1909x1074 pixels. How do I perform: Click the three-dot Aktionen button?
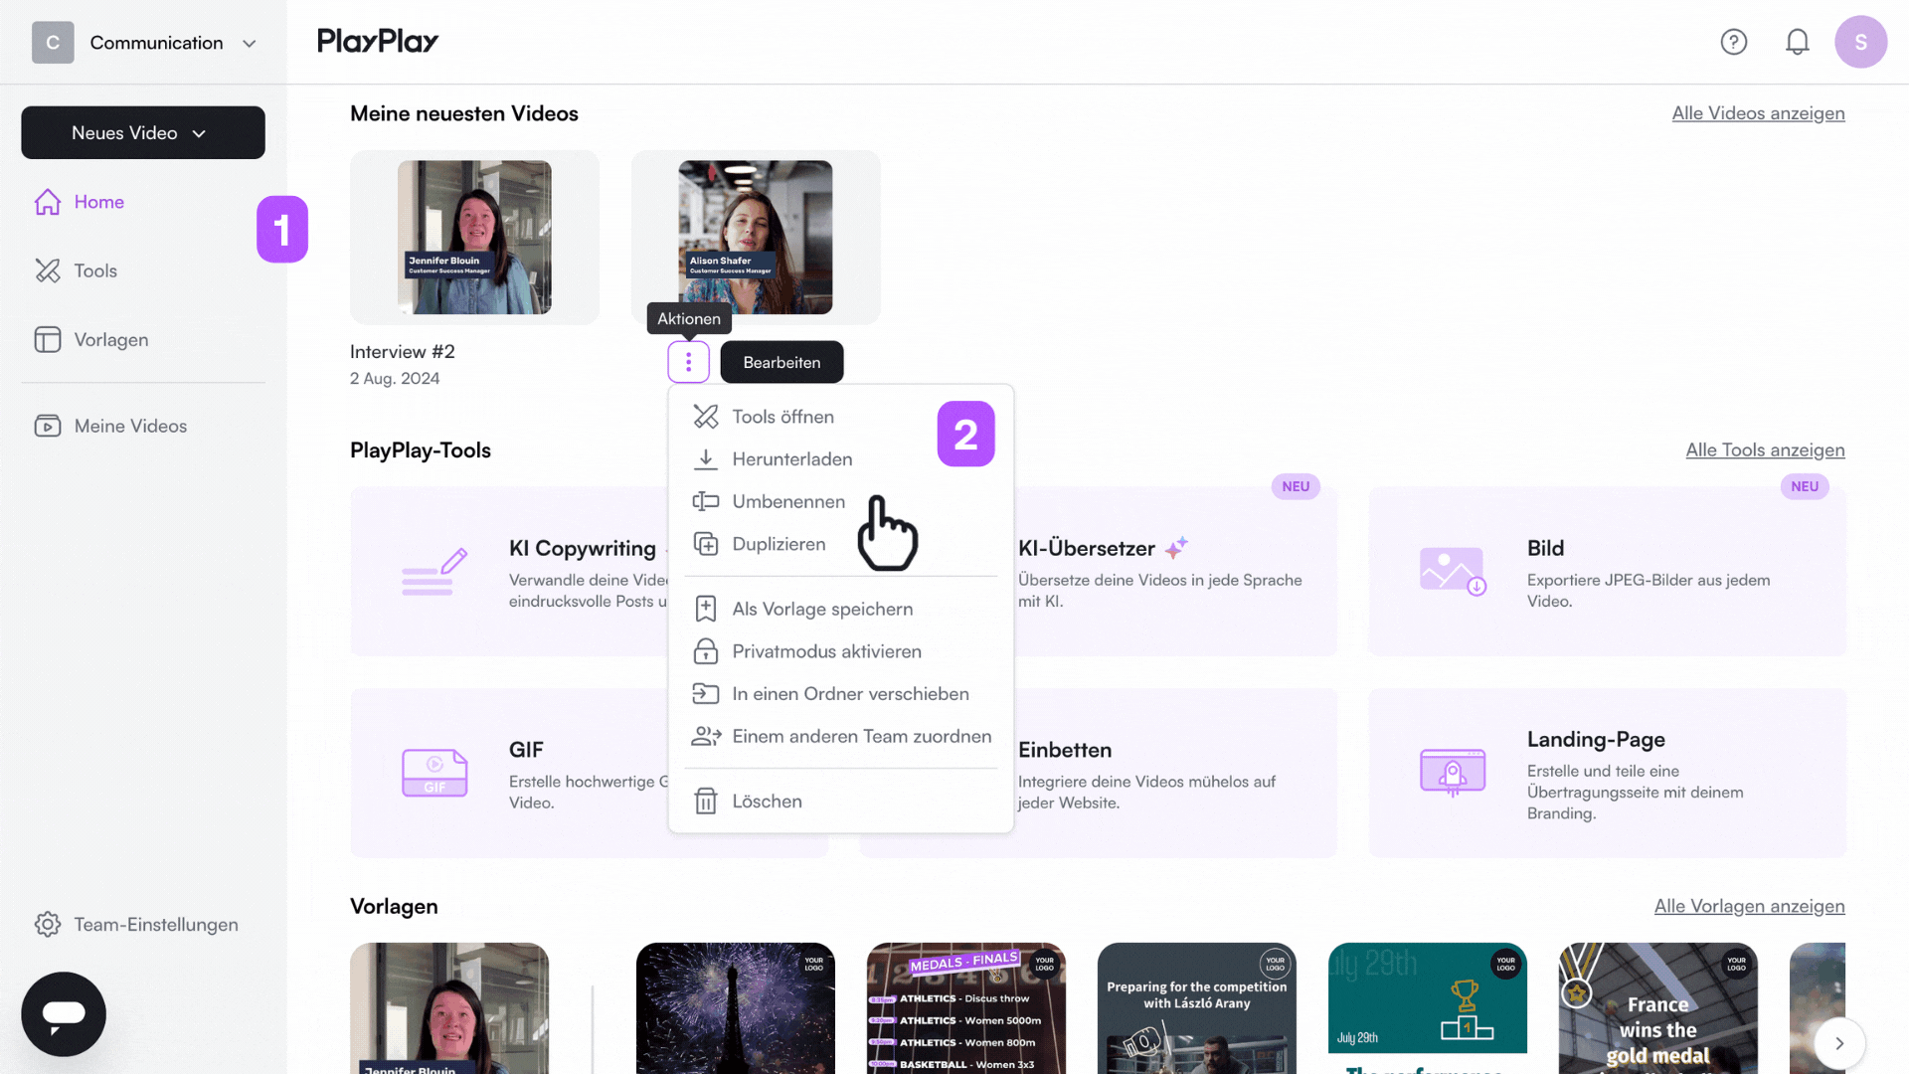(688, 362)
